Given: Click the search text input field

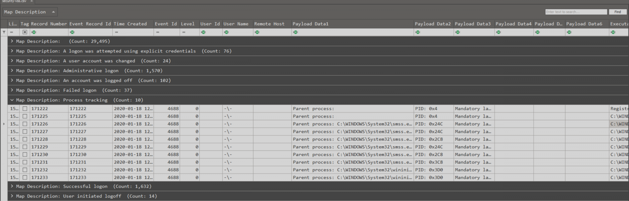Looking at the screenshot, I should click(x=576, y=12).
